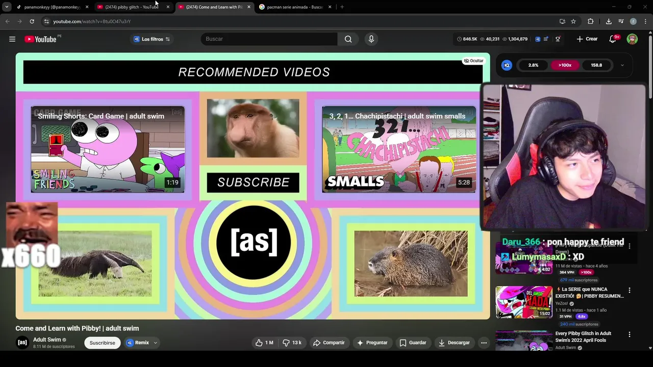
Task: Open the browser downloads icon
Action: (609, 21)
